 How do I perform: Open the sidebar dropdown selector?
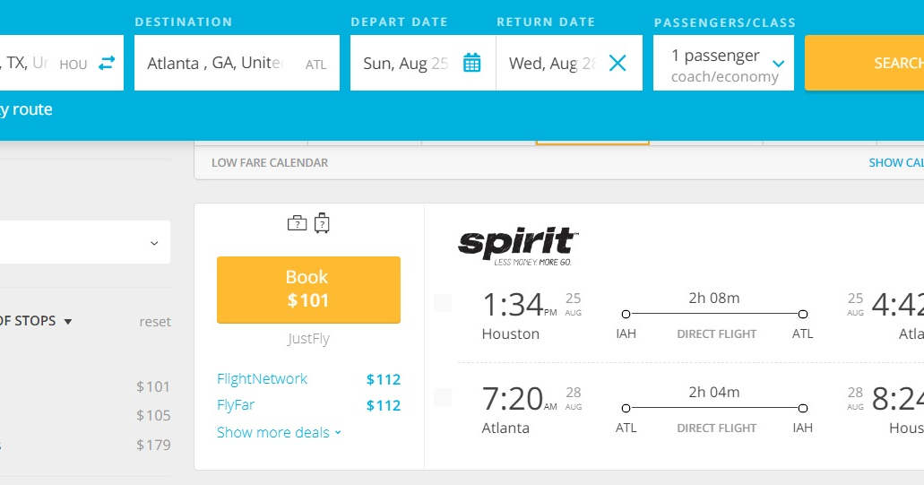coord(85,242)
